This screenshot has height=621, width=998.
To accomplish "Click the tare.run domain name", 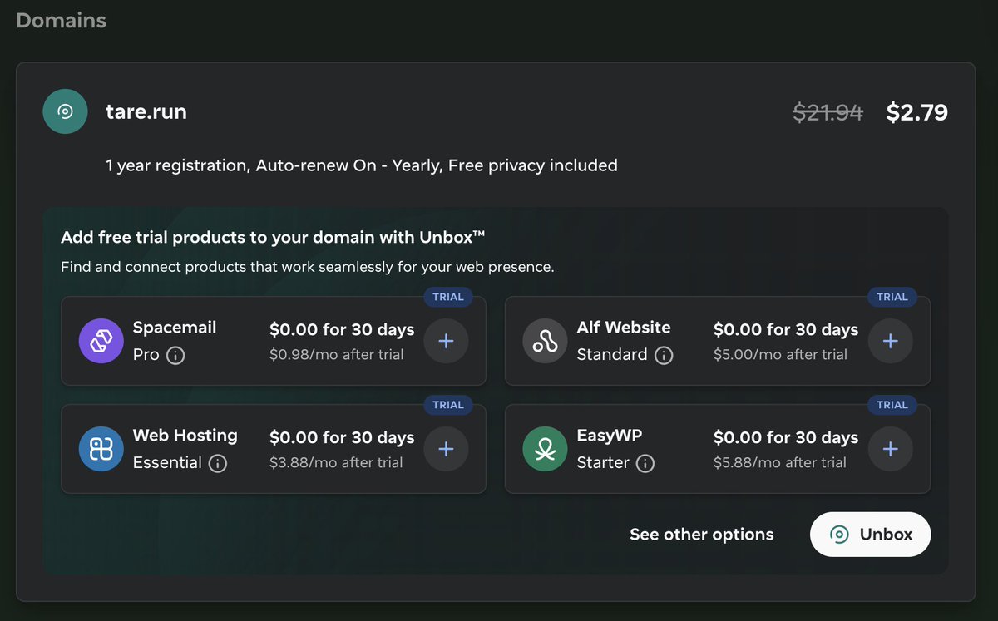I will pyautogui.click(x=146, y=111).
